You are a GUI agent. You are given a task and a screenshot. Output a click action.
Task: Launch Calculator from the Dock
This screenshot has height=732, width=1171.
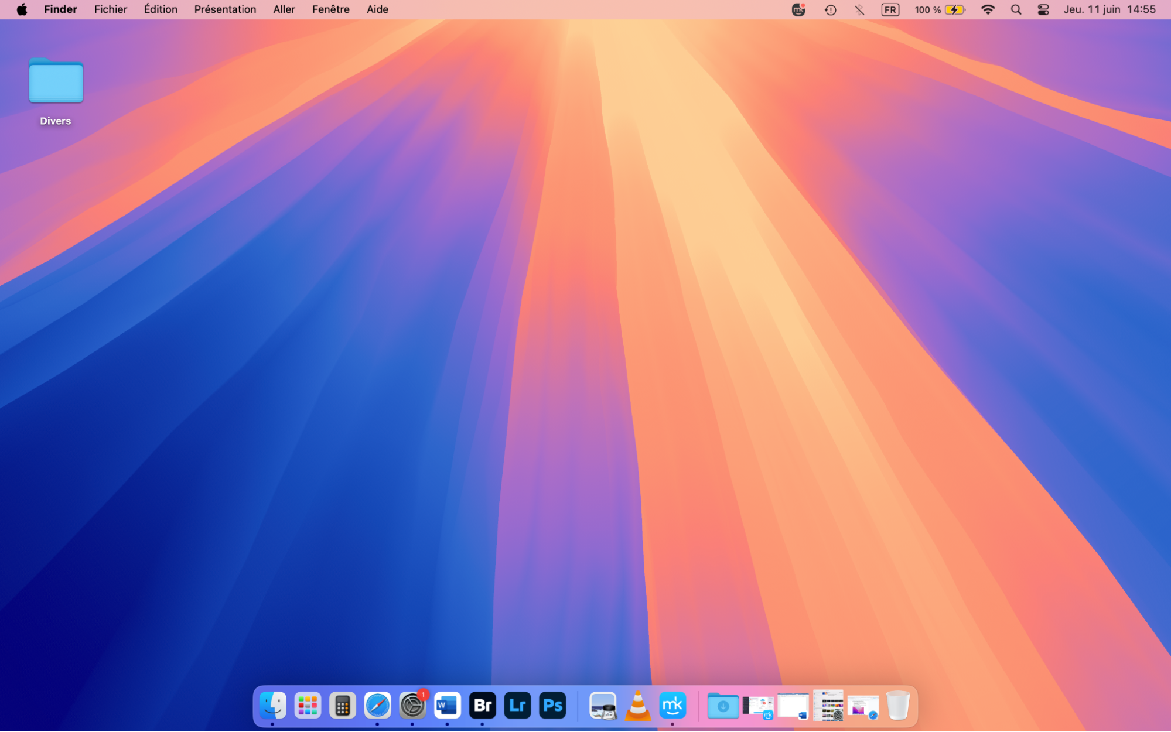click(343, 706)
